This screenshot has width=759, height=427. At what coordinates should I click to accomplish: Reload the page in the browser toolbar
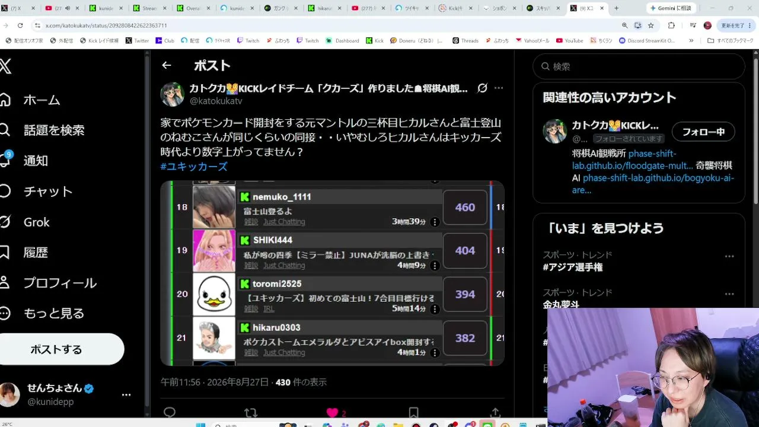(20, 26)
